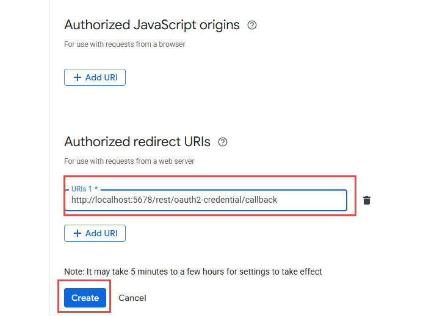Screen dimensions: 437x316
Task: Add a URI for JavaScript origins
Action: (x=95, y=77)
